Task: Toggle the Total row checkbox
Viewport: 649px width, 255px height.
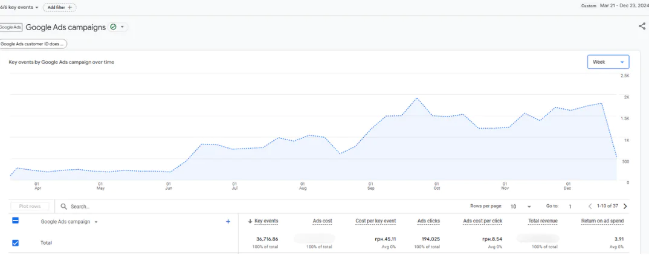Action: tap(15, 243)
